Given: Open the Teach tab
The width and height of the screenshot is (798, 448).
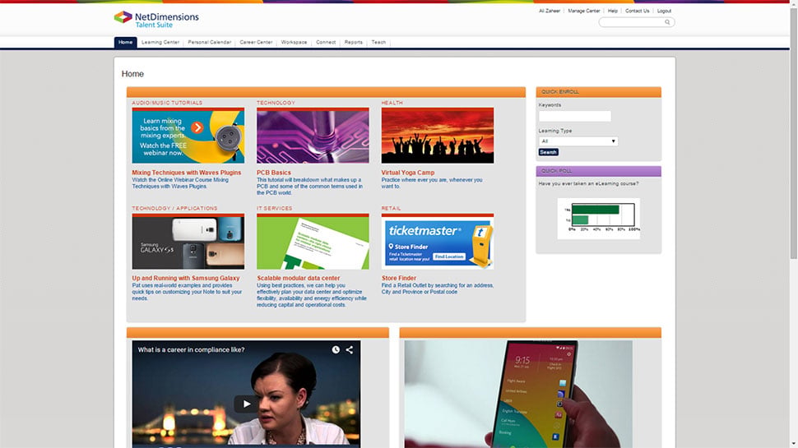Looking at the screenshot, I should click(378, 42).
